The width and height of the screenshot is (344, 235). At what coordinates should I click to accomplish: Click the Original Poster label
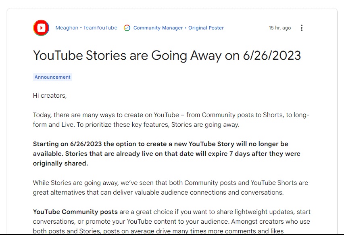point(206,28)
